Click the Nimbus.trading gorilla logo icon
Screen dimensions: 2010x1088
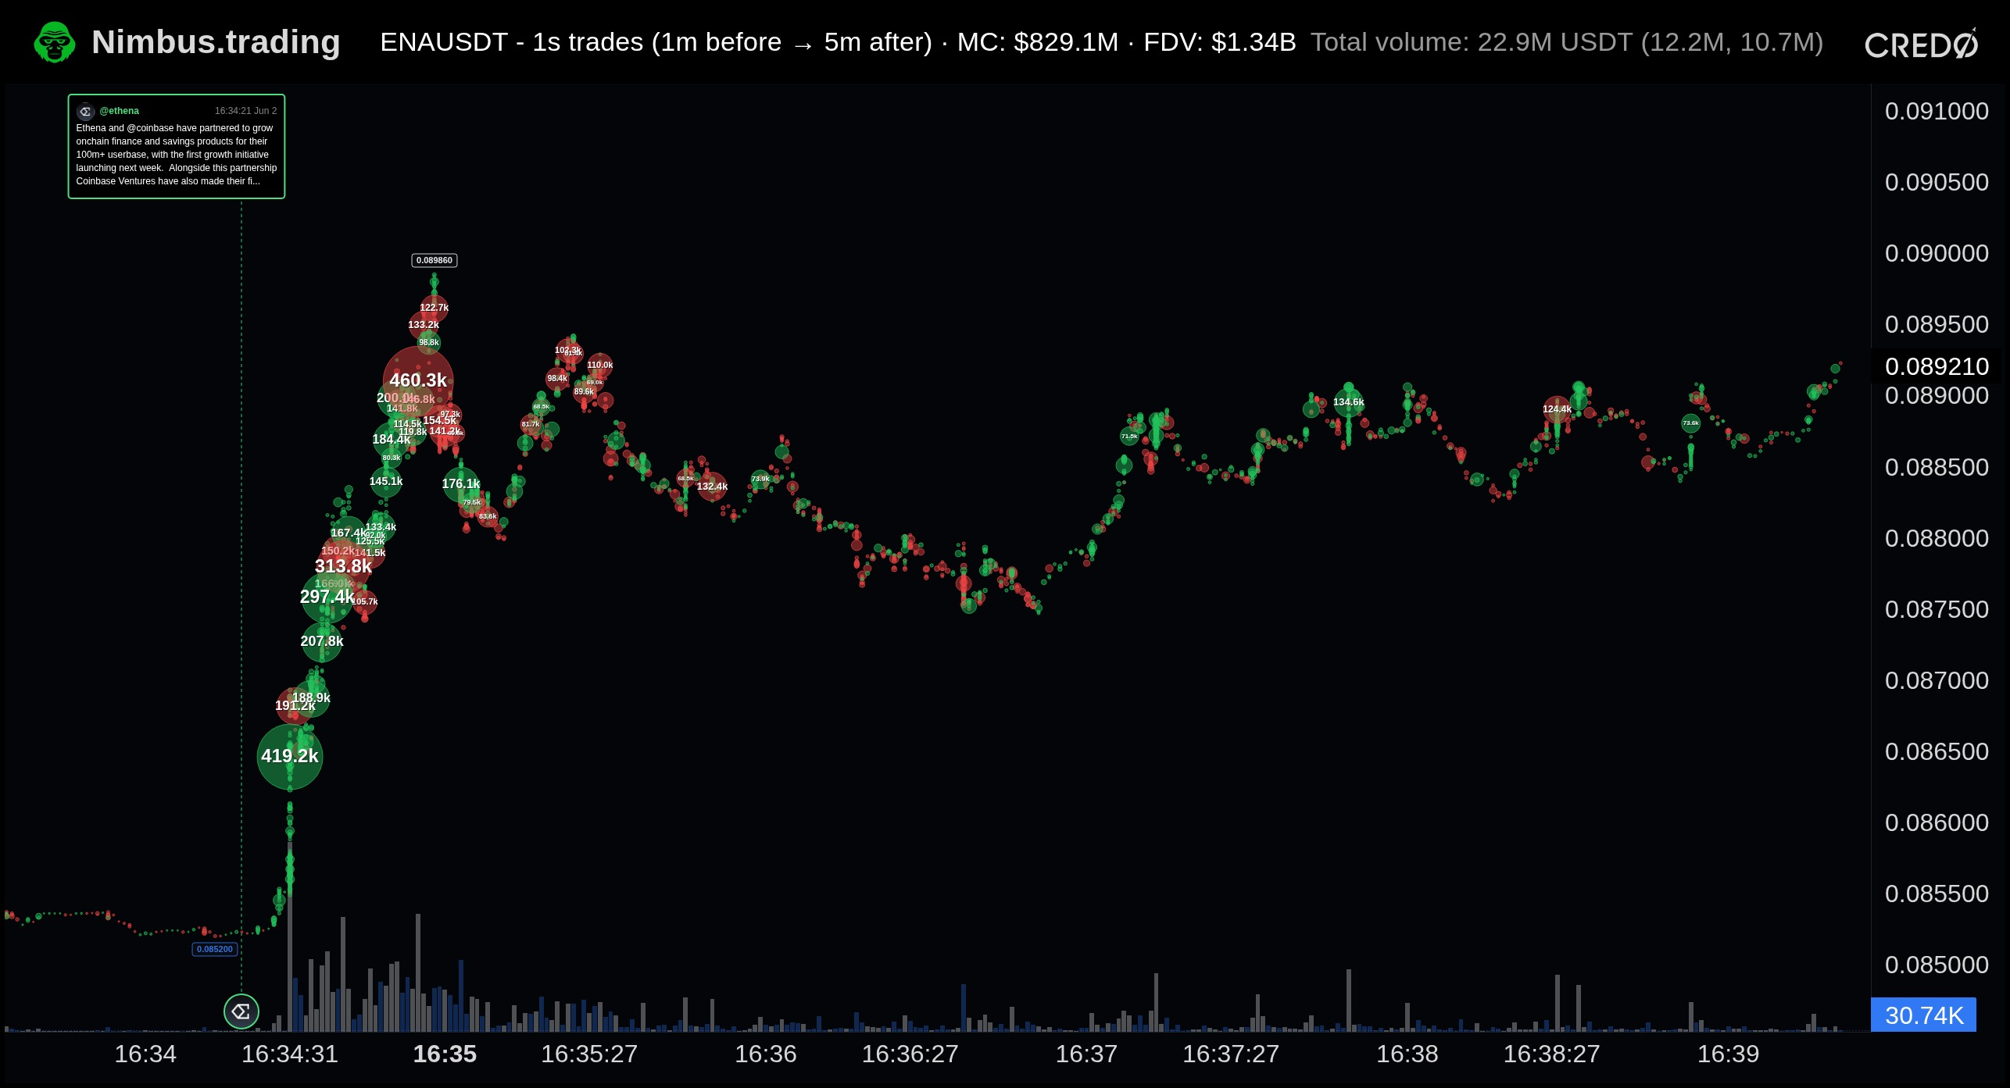click(55, 42)
